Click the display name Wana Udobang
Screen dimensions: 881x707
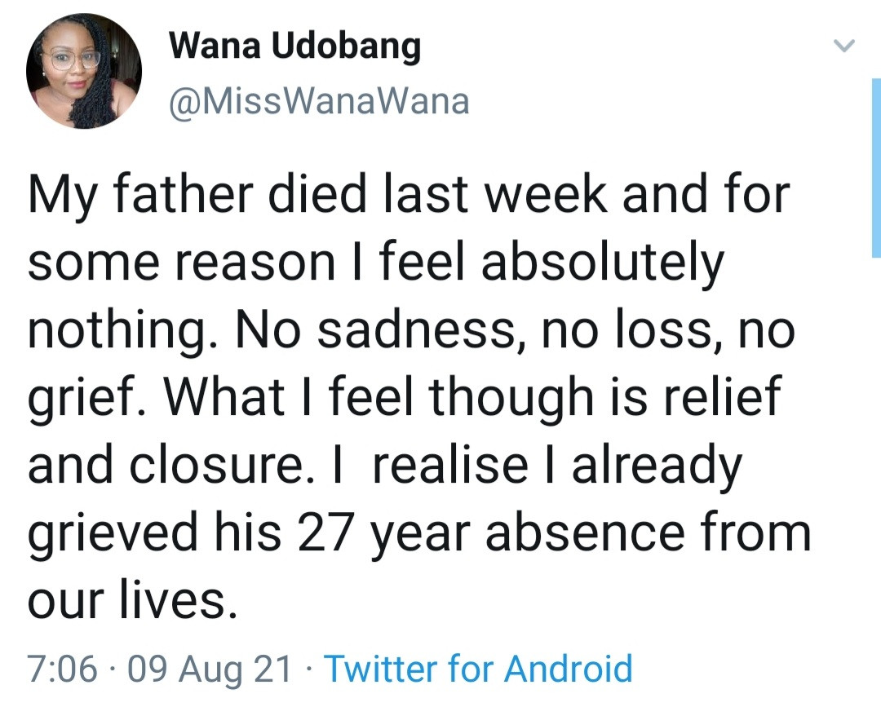(x=294, y=47)
